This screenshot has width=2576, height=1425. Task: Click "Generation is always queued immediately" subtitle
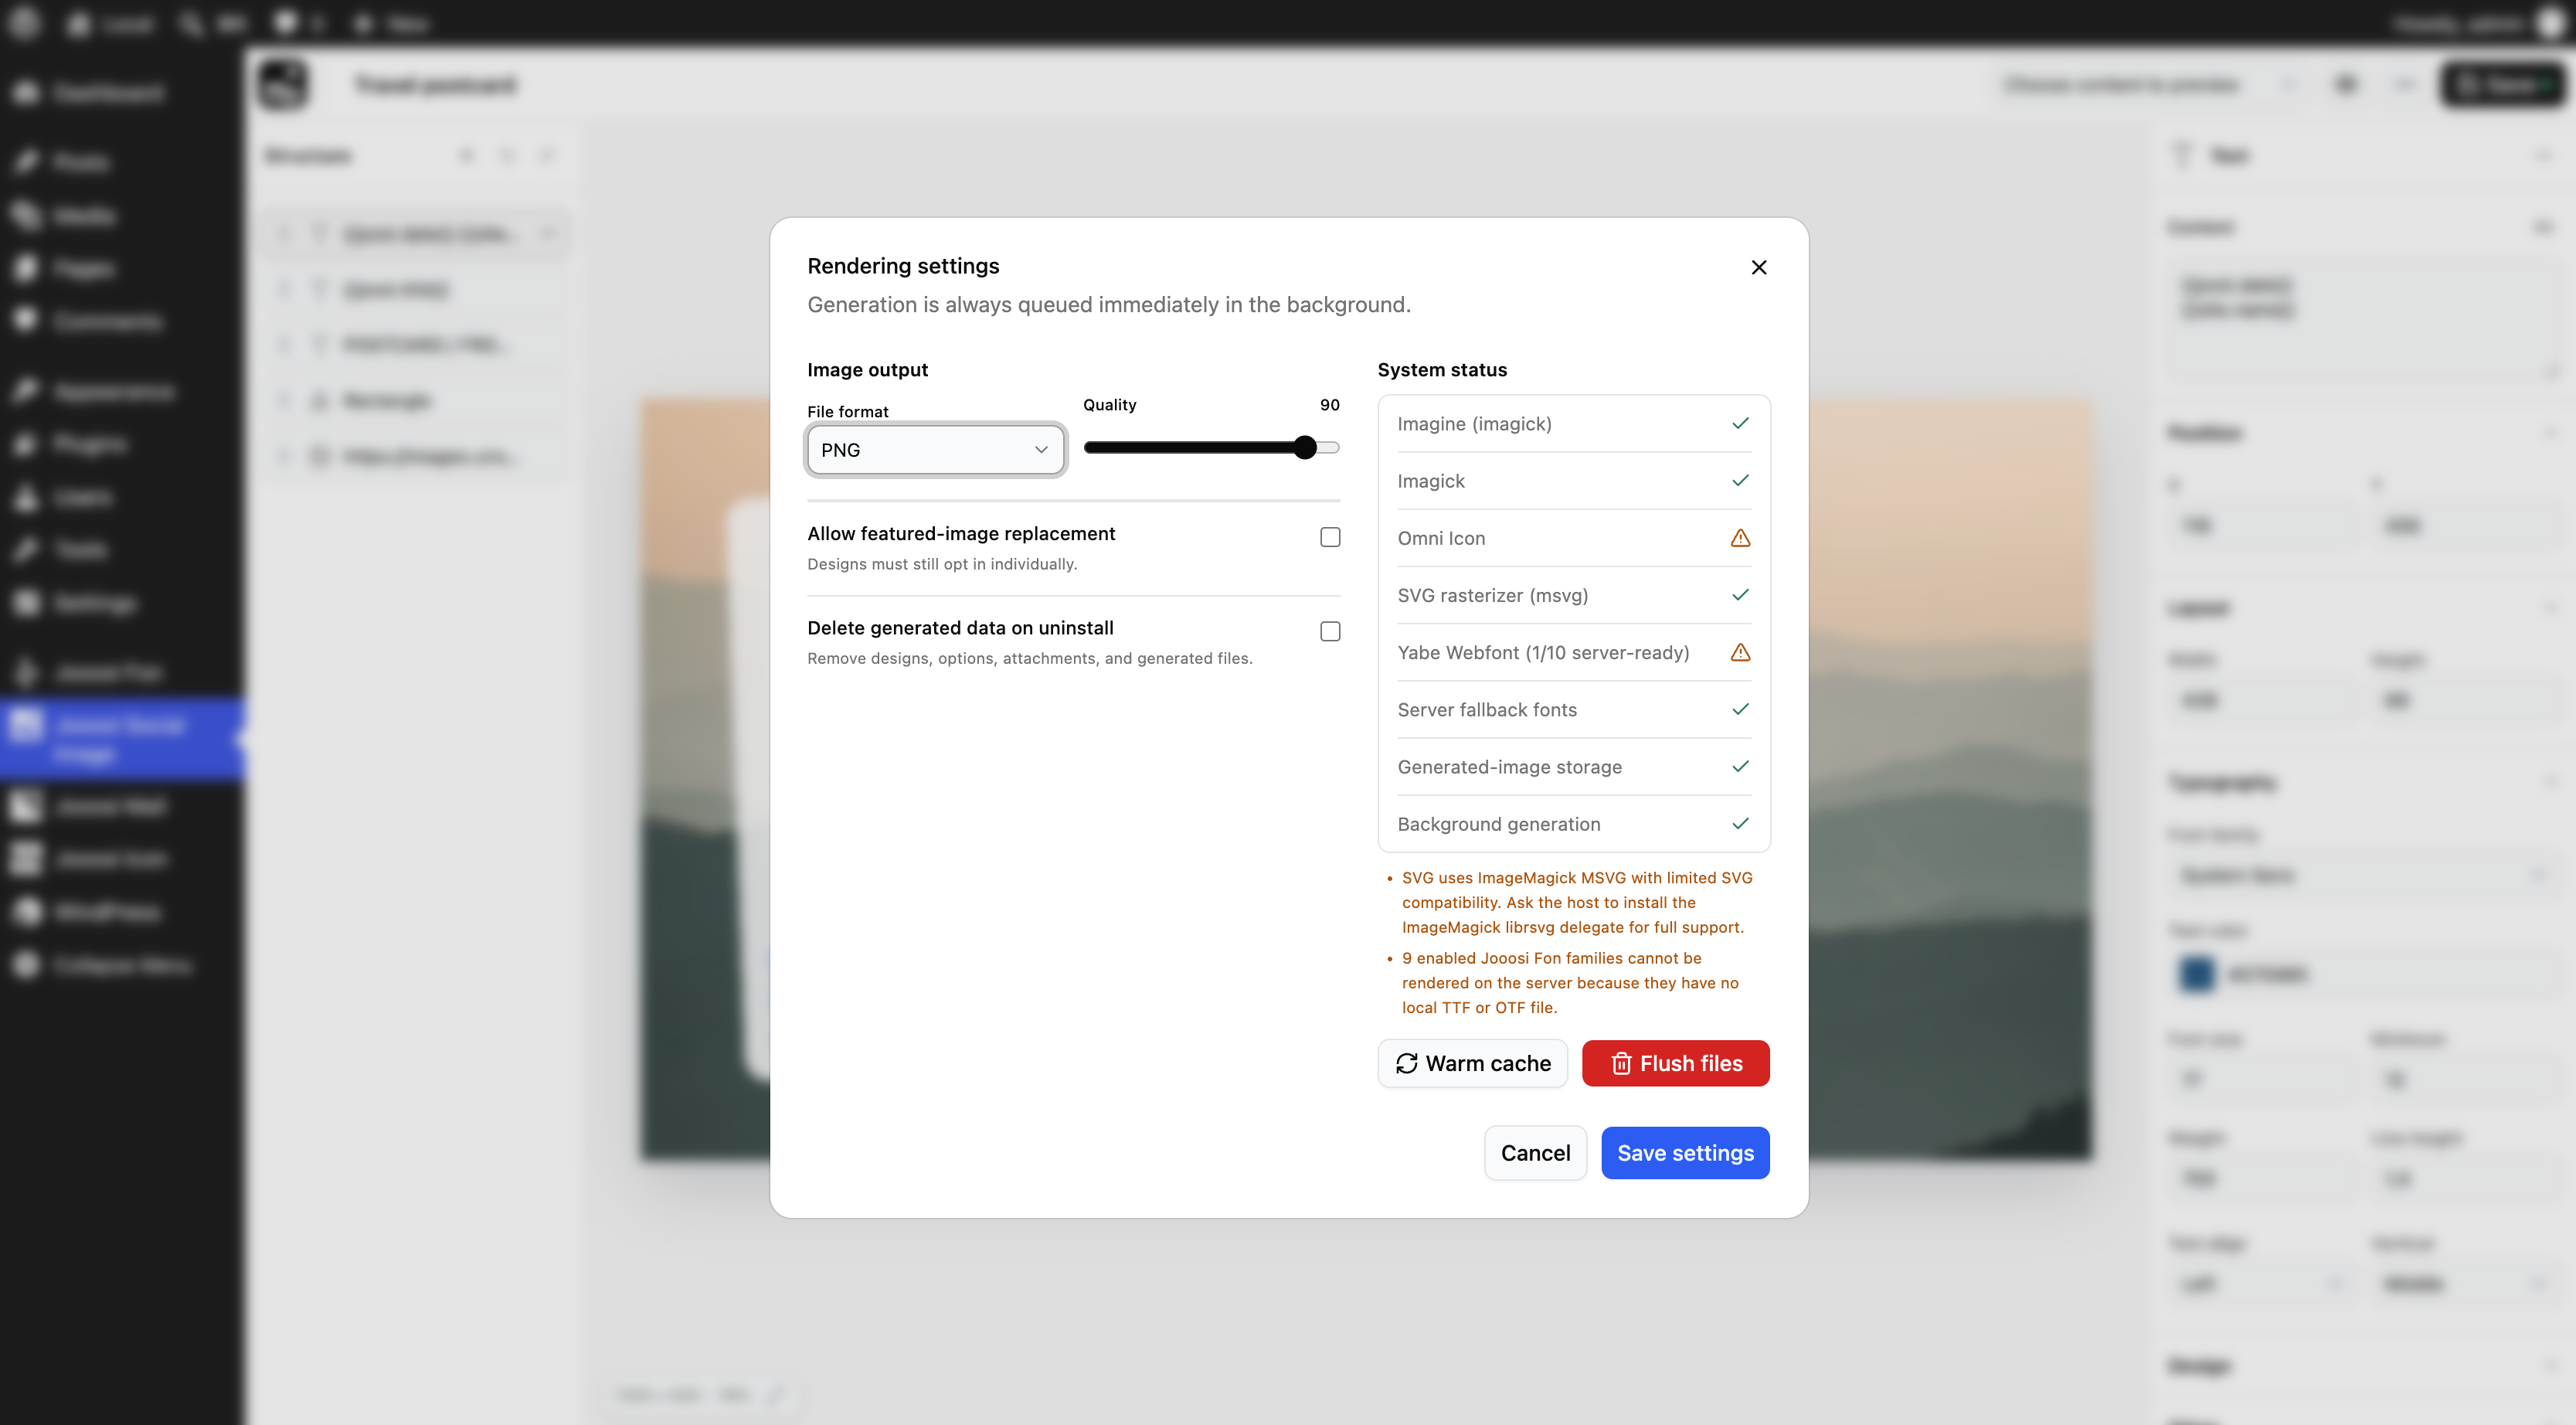click(1109, 305)
